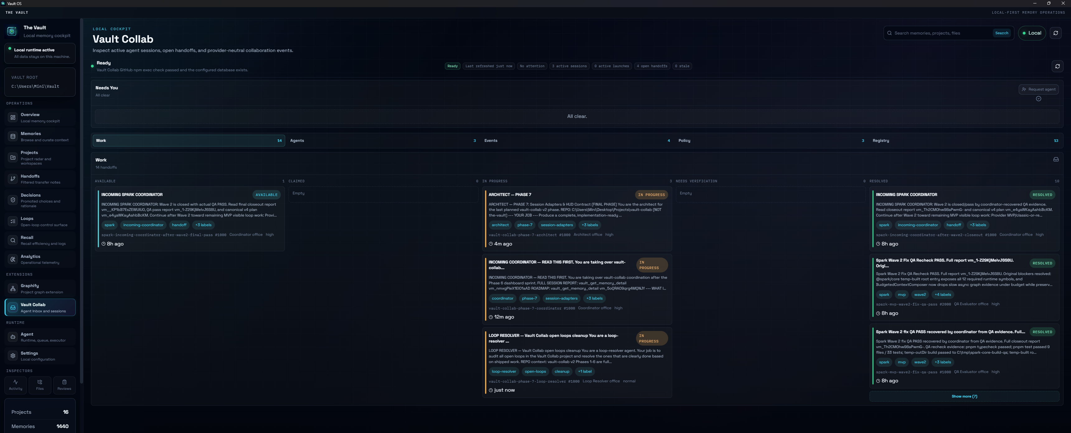Open Decisions shield icon in sidebar
The width and height of the screenshot is (1071, 433).
(x=13, y=200)
